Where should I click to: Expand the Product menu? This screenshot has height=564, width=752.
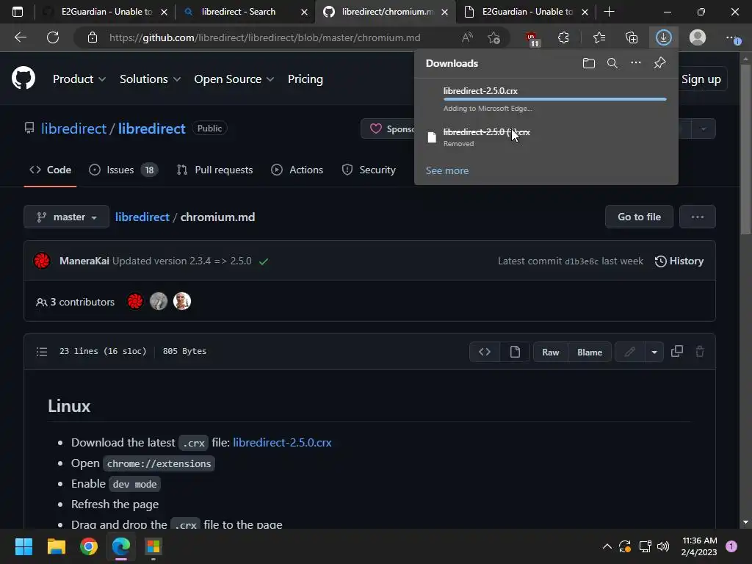pos(79,79)
